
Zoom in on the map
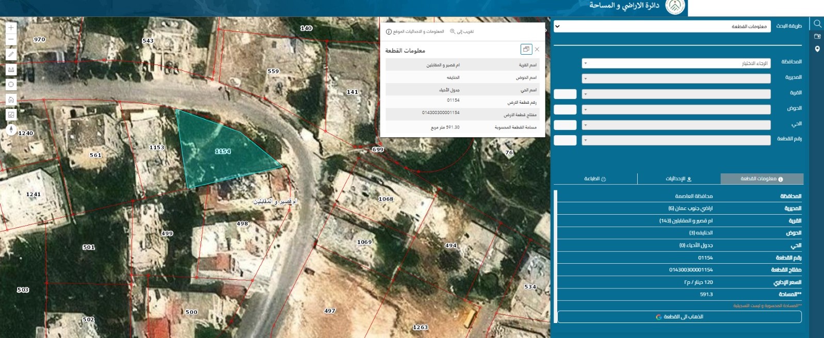pyautogui.click(x=11, y=27)
